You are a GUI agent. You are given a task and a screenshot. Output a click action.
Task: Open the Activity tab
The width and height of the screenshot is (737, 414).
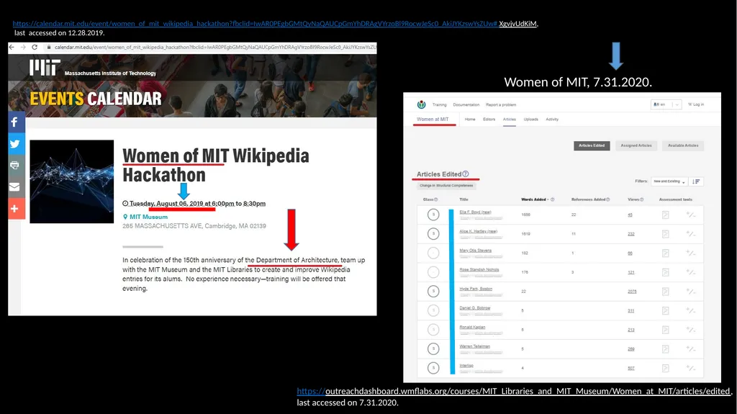552,120
